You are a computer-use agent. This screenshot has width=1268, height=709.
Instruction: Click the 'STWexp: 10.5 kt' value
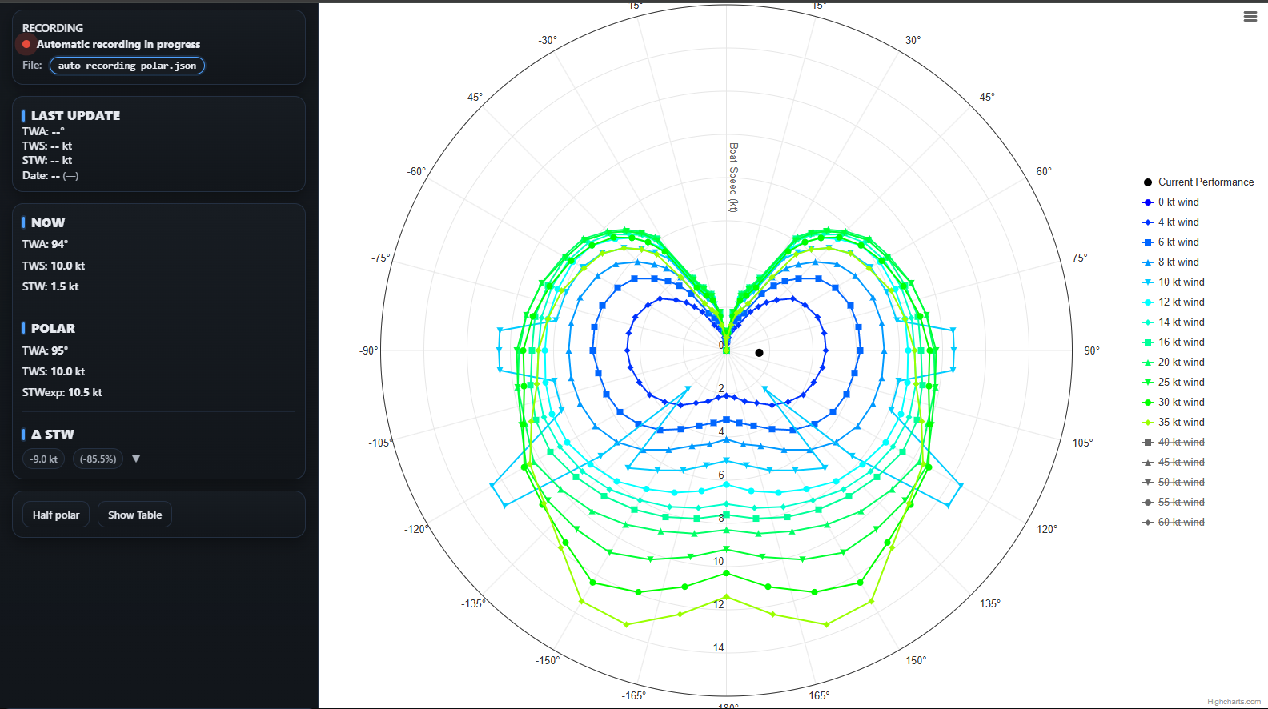tap(62, 392)
